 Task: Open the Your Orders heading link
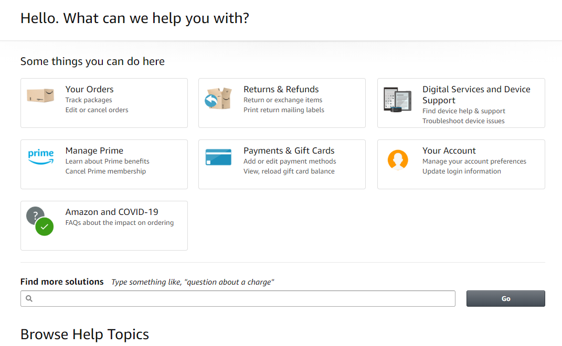tap(89, 89)
